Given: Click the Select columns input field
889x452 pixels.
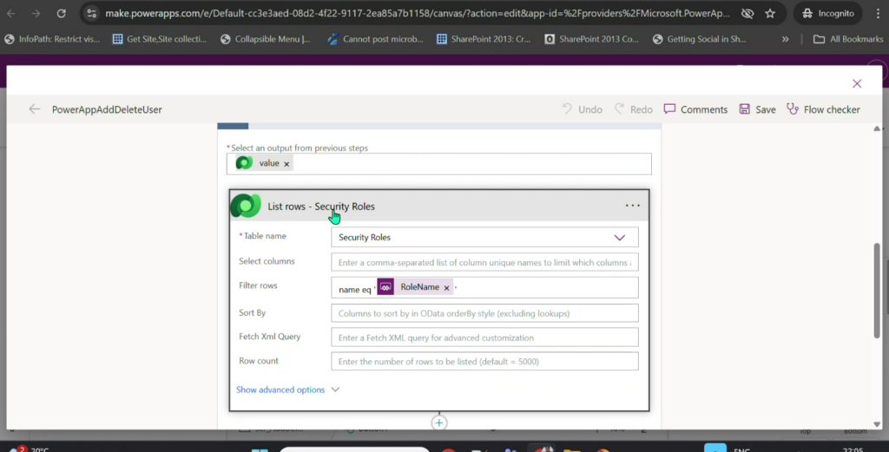Looking at the screenshot, I should coord(484,262).
